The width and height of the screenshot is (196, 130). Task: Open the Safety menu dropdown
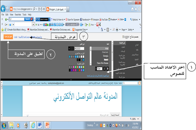(x=131, y=30)
